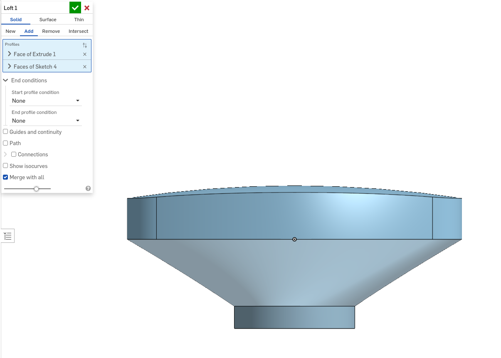Click the Loft 1 feature name
Image resolution: width=501 pixels, height=358 pixels.
(x=11, y=8)
